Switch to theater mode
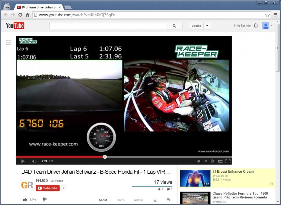 coord(220,161)
